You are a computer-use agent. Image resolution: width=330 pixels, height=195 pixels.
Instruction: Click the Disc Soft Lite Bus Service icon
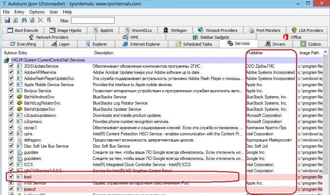[x=20, y=146]
